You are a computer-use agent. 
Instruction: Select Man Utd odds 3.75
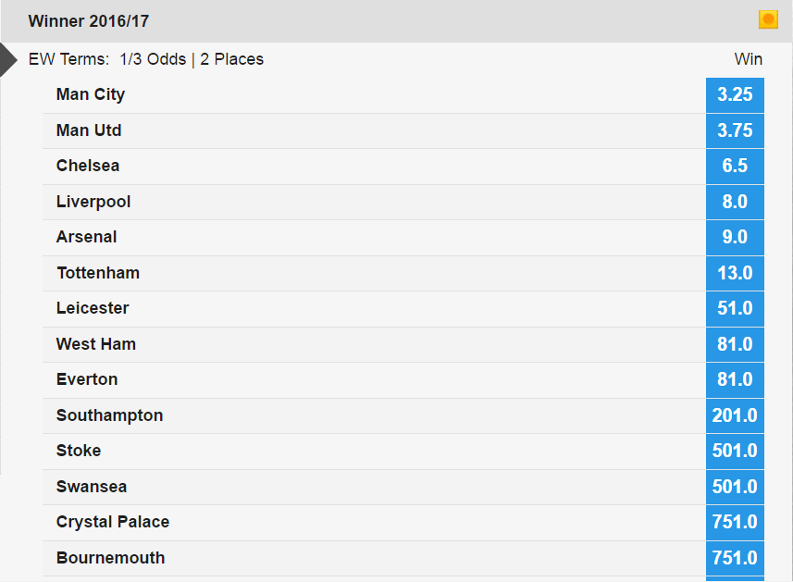[735, 131]
